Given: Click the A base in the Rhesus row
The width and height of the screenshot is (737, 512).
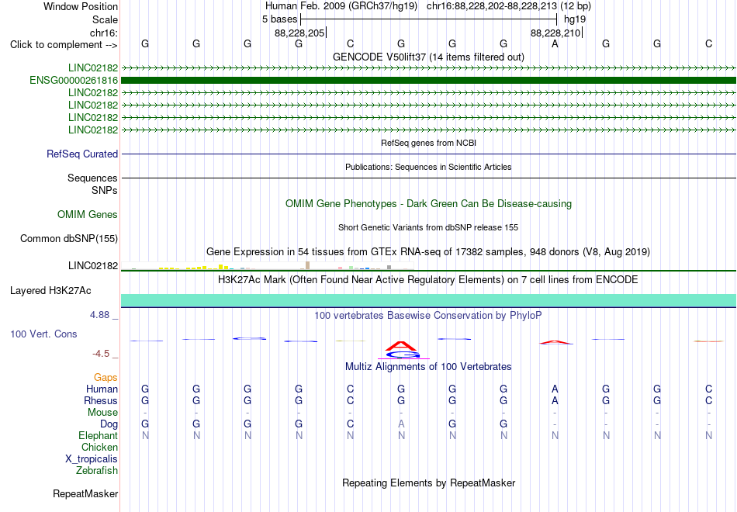Looking at the screenshot, I should point(555,401).
